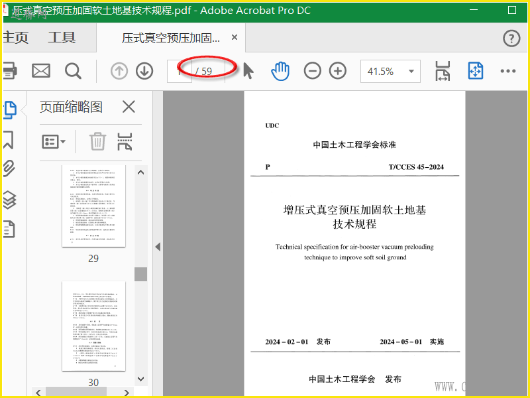Select the 压式真空预压加固 document tab

click(171, 38)
